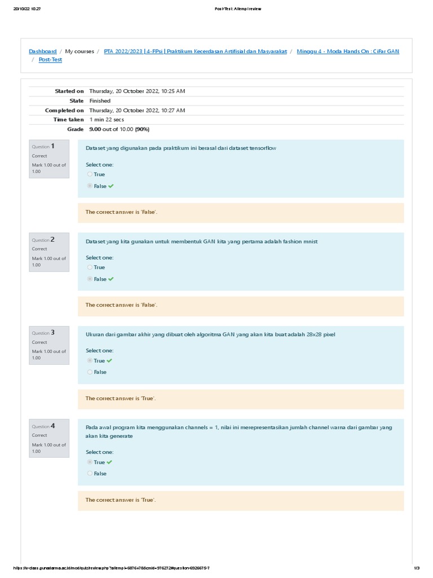Open the Post-Test breadcrumb link
Viewport: 433px width, 578px height.
coord(50,60)
